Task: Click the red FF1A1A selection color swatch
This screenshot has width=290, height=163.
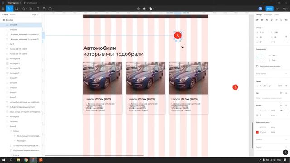Action: (257, 132)
